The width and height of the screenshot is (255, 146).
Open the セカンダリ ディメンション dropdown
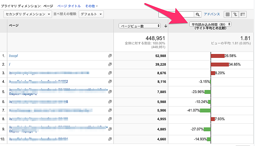28,14
